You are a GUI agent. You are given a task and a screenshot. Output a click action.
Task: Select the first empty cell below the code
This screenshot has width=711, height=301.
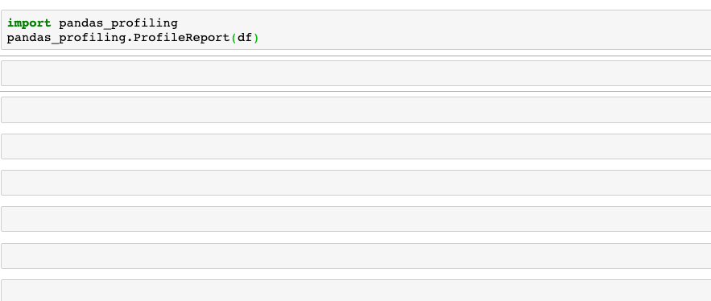click(x=356, y=73)
